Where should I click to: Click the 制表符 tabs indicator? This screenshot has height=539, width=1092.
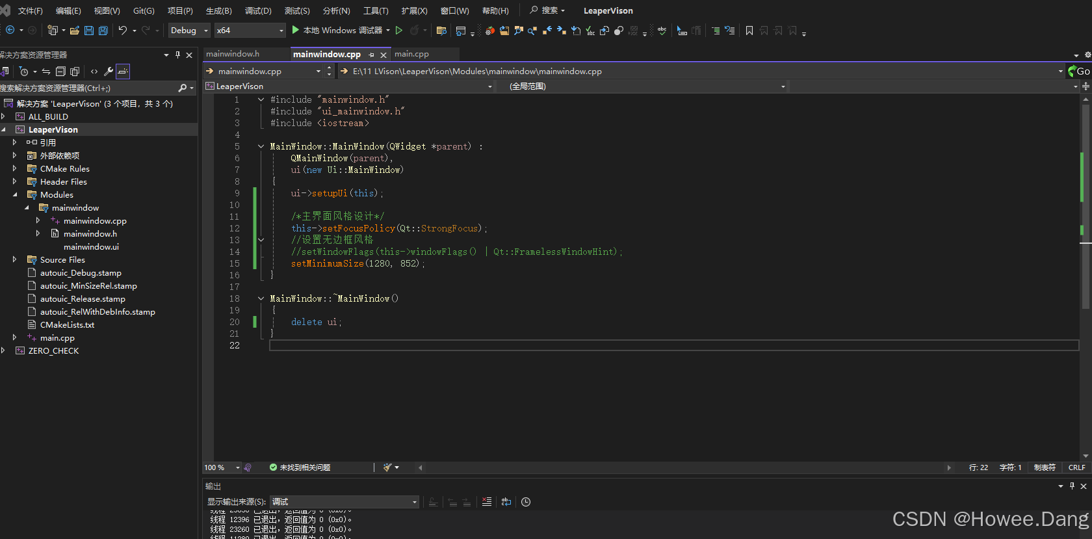coord(1045,467)
